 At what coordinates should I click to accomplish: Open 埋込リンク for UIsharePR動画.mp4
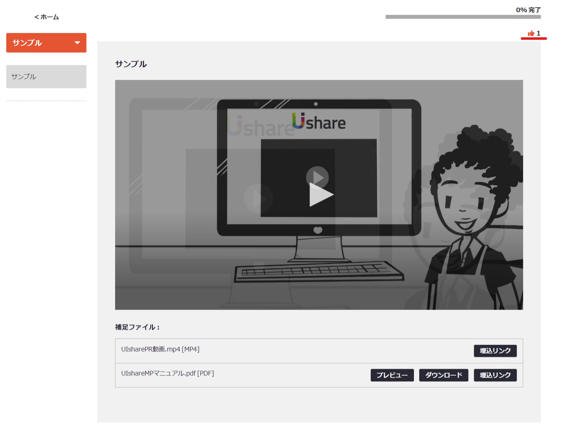[x=495, y=351]
